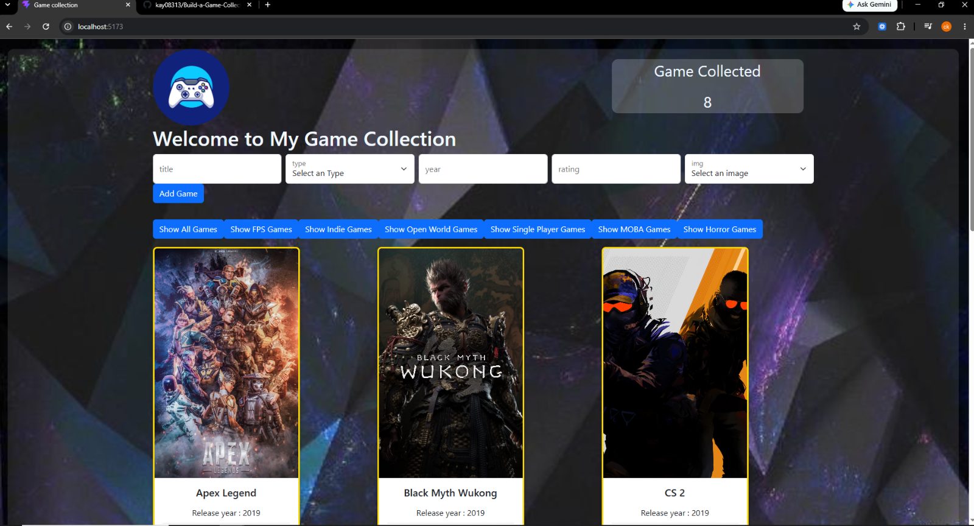The width and height of the screenshot is (974, 526).
Task: Reload the localhost page
Action: 46,26
